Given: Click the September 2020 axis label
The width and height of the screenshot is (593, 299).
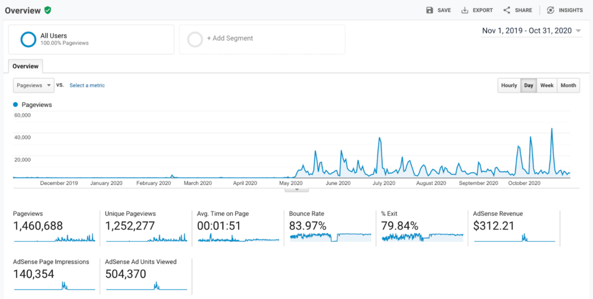Looking at the screenshot, I should tap(478, 183).
